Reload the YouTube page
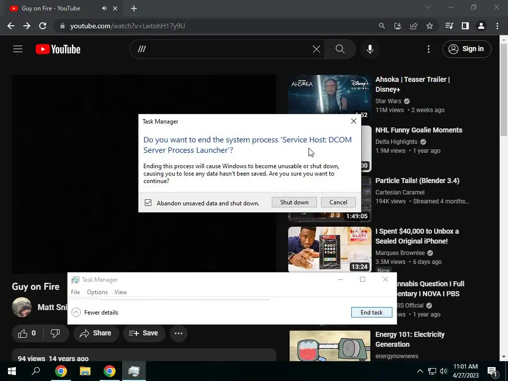The width and height of the screenshot is (508, 381). 43,26
